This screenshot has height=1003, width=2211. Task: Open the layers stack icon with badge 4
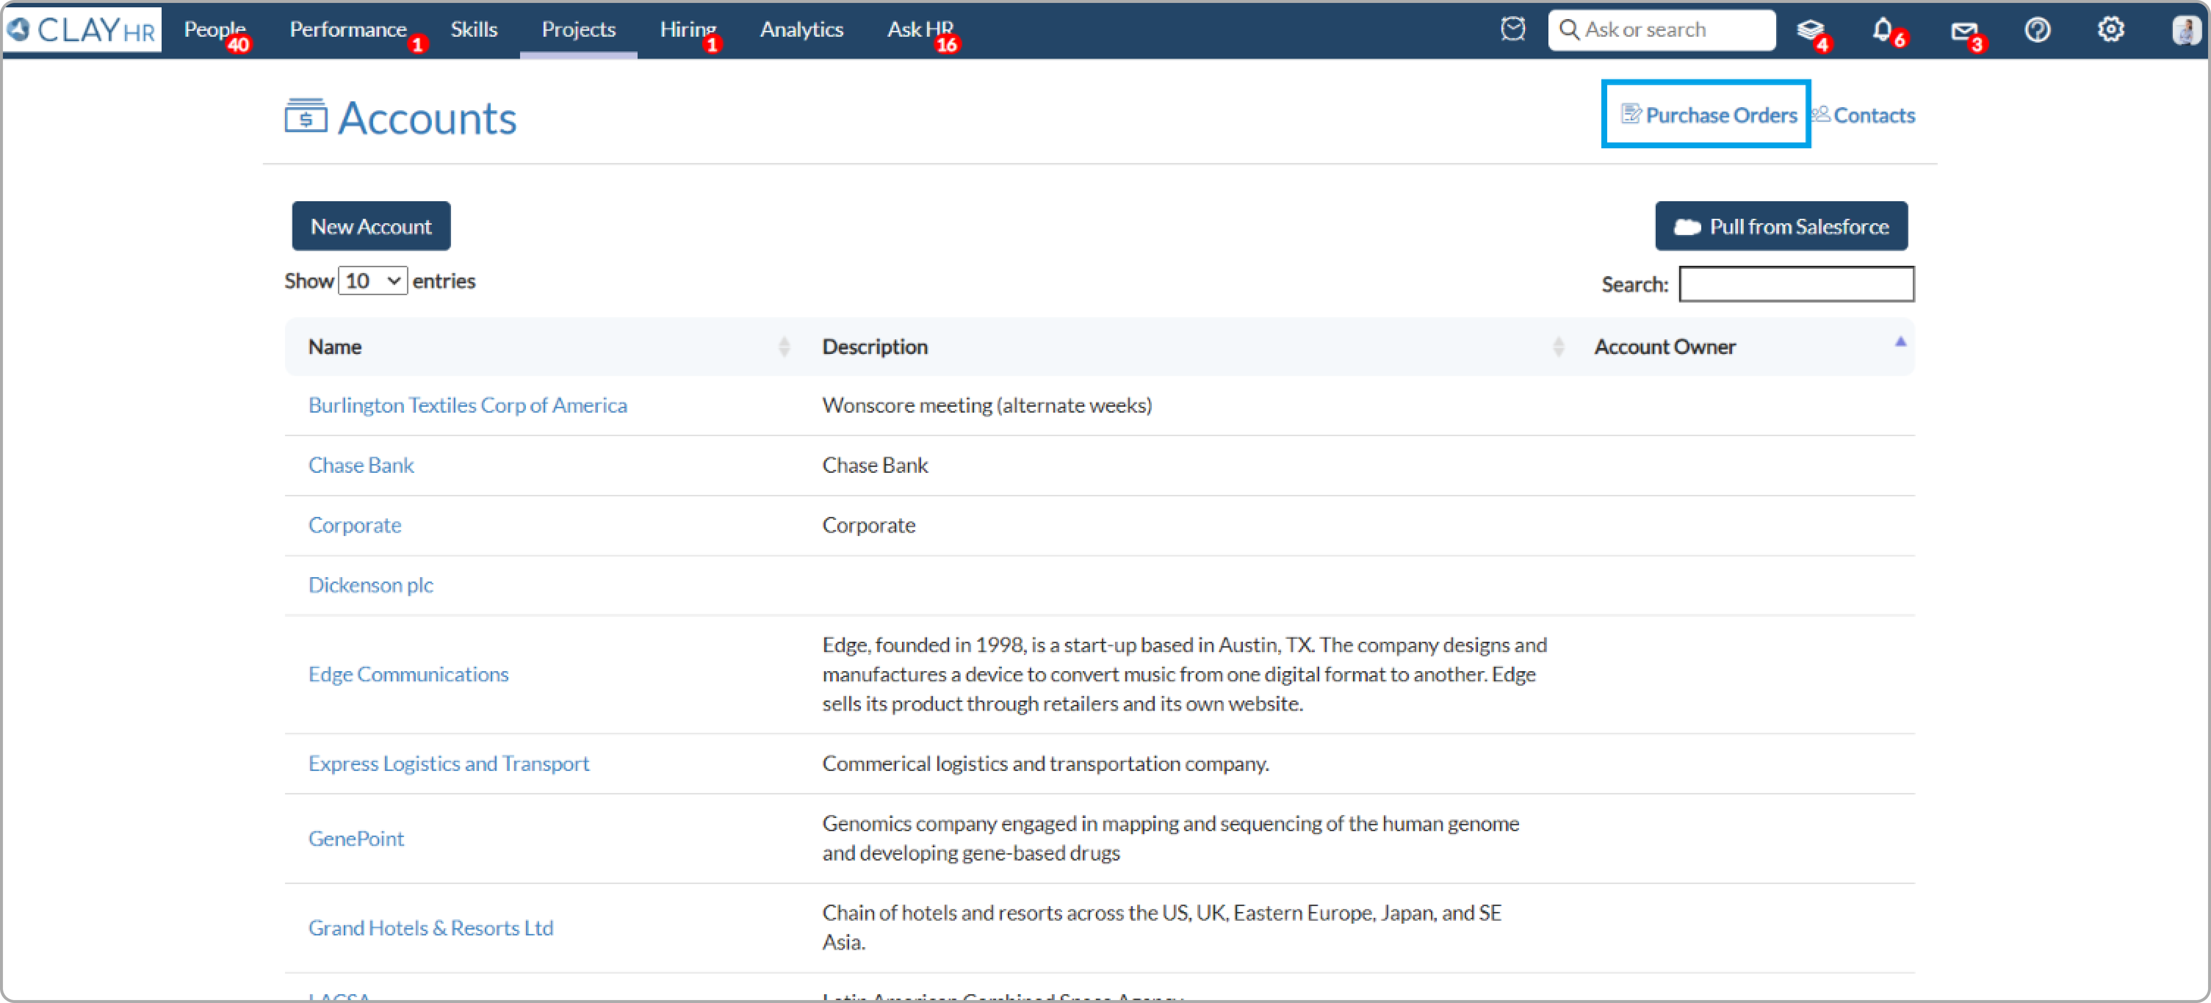(1810, 30)
